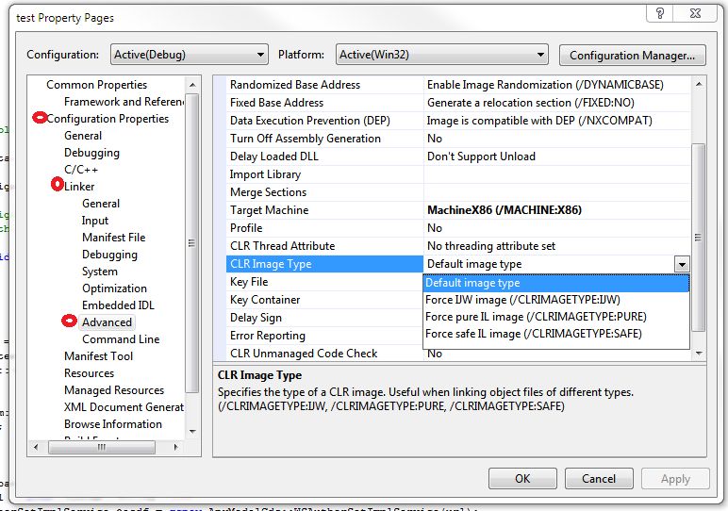Viewport: 728px width, 511px height.
Task: Select General under Linker
Action: click(101, 204)
